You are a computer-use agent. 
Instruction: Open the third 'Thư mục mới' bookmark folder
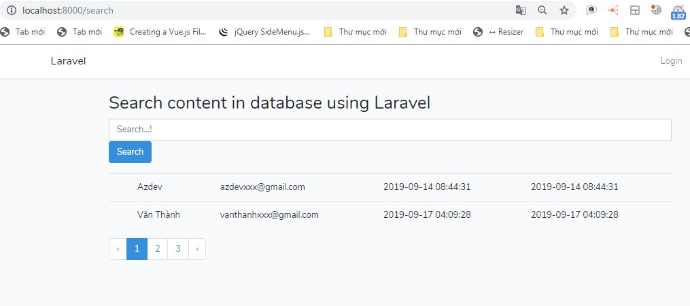click(x=567, y=32)
